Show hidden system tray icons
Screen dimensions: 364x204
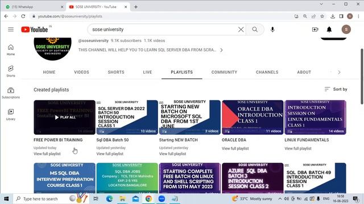pos(280,199)
